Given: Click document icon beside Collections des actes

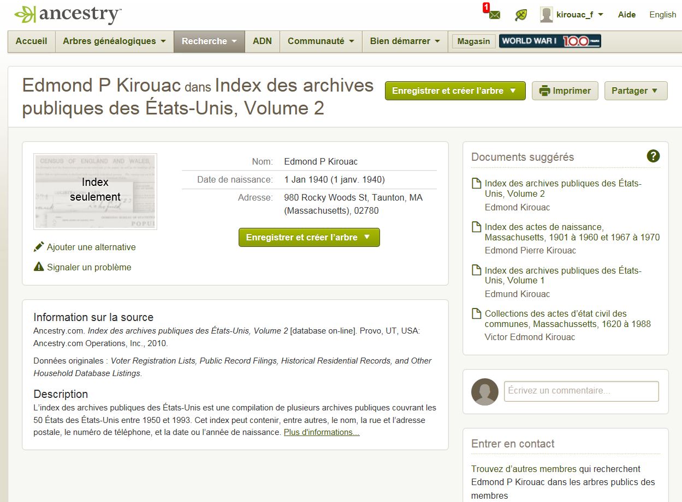Looking at the screenshot, I should coord(476,313).
